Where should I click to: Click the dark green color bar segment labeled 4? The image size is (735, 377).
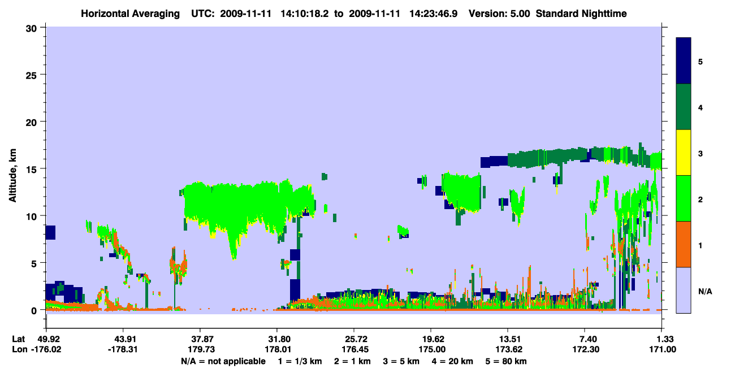pos(684,107)
